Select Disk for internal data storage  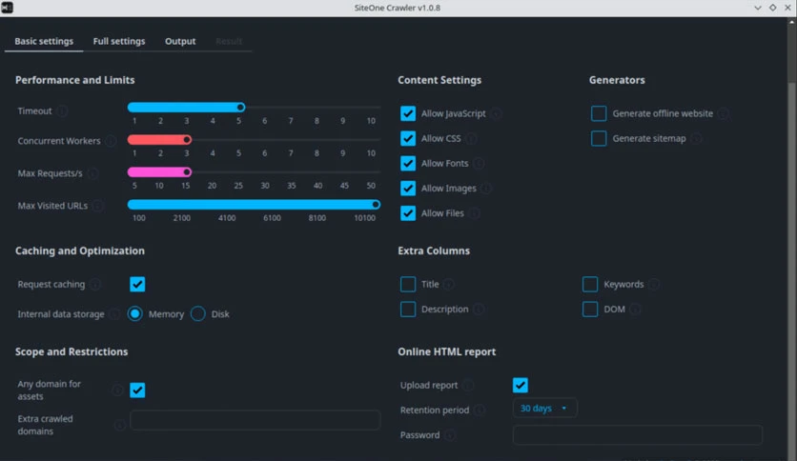(x=197, y=313)
